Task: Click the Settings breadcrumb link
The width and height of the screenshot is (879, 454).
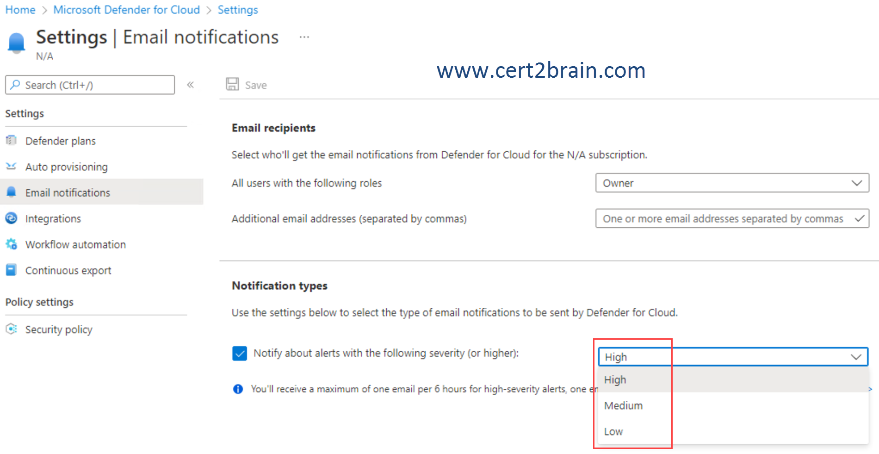Action: coord(238,10)
